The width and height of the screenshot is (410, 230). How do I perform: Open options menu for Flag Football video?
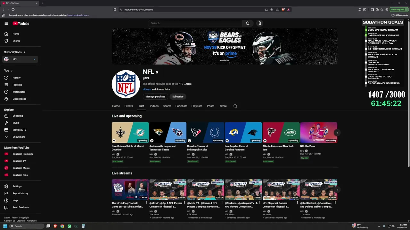pos(147,203)
